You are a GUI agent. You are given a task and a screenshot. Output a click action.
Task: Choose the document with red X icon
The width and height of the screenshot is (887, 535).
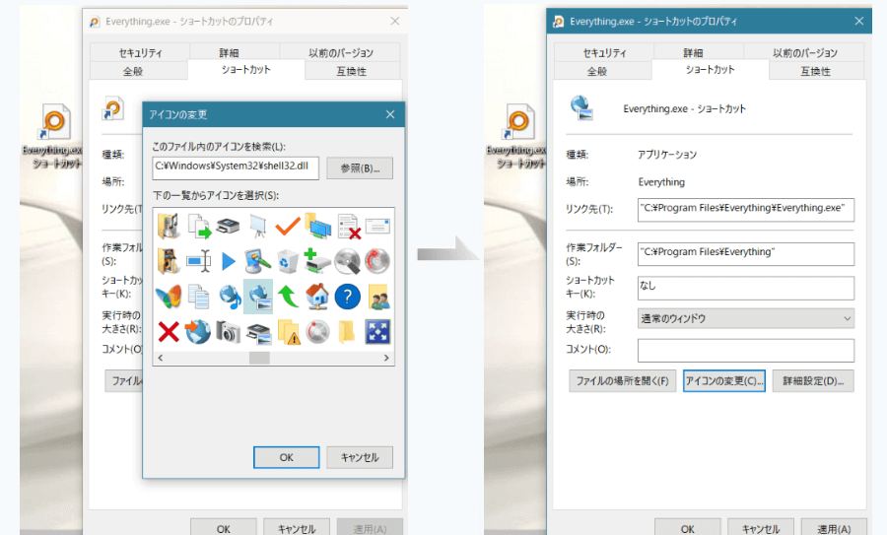click(x=349, y=227)
